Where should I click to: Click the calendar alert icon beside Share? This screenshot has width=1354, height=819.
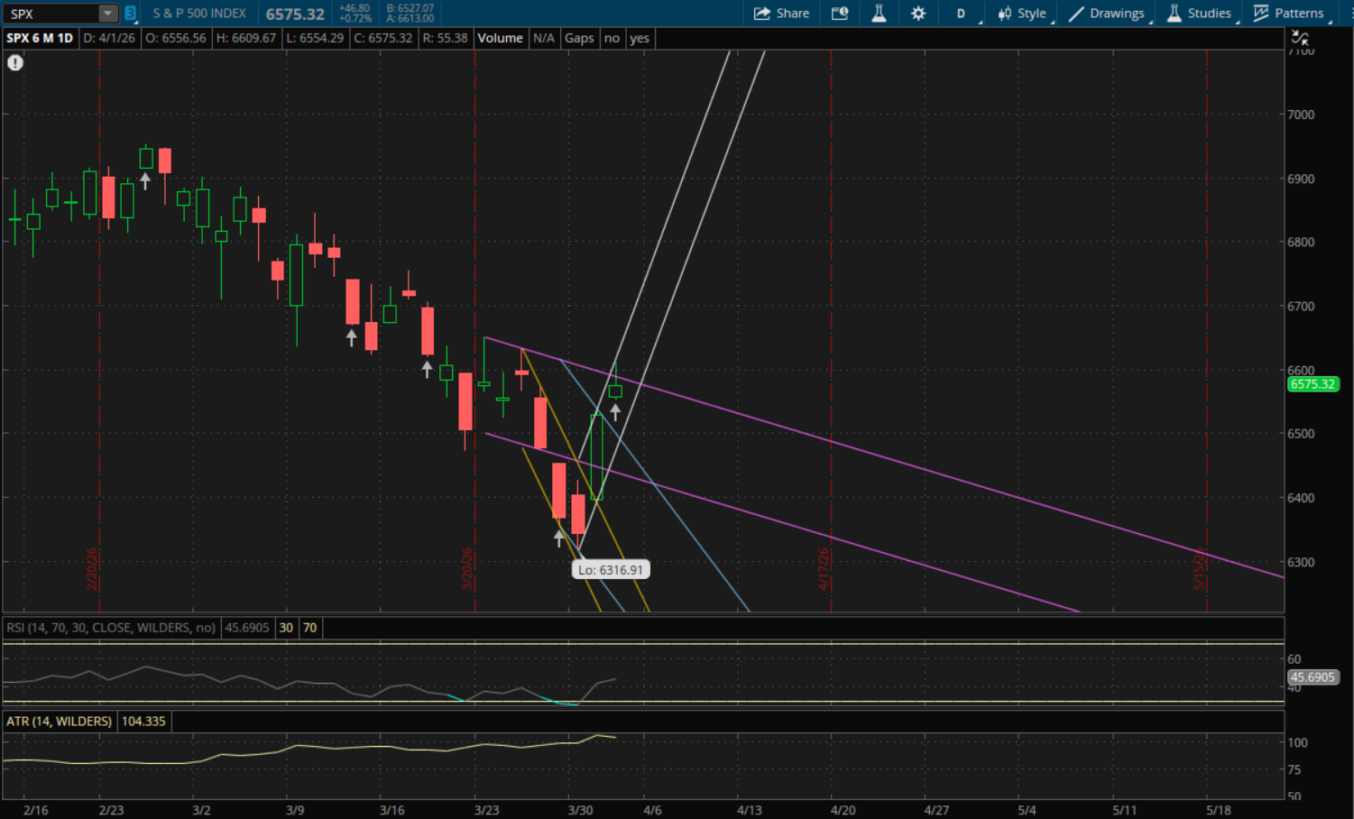click(x=840, y=14)
